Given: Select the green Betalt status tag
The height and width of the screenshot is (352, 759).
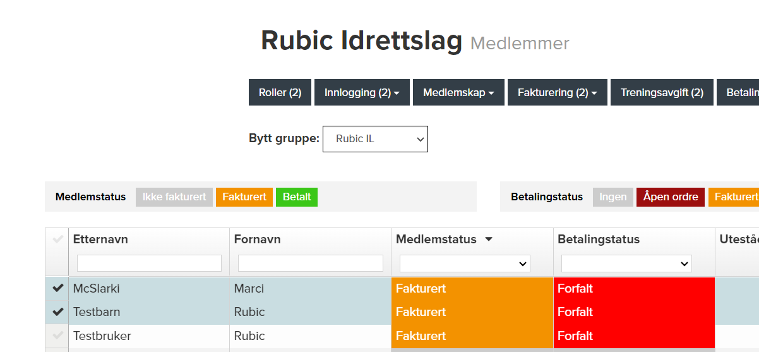Looking at the screenshot, I should (297, 197).
